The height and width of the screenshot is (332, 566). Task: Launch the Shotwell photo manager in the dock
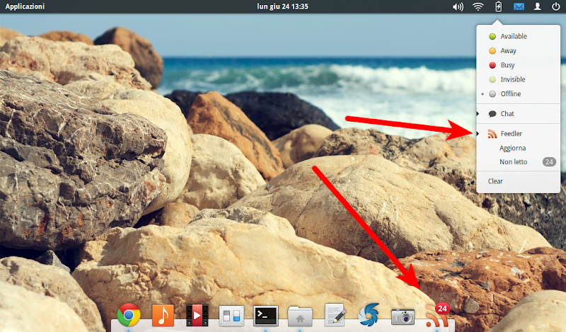point(369,315)
